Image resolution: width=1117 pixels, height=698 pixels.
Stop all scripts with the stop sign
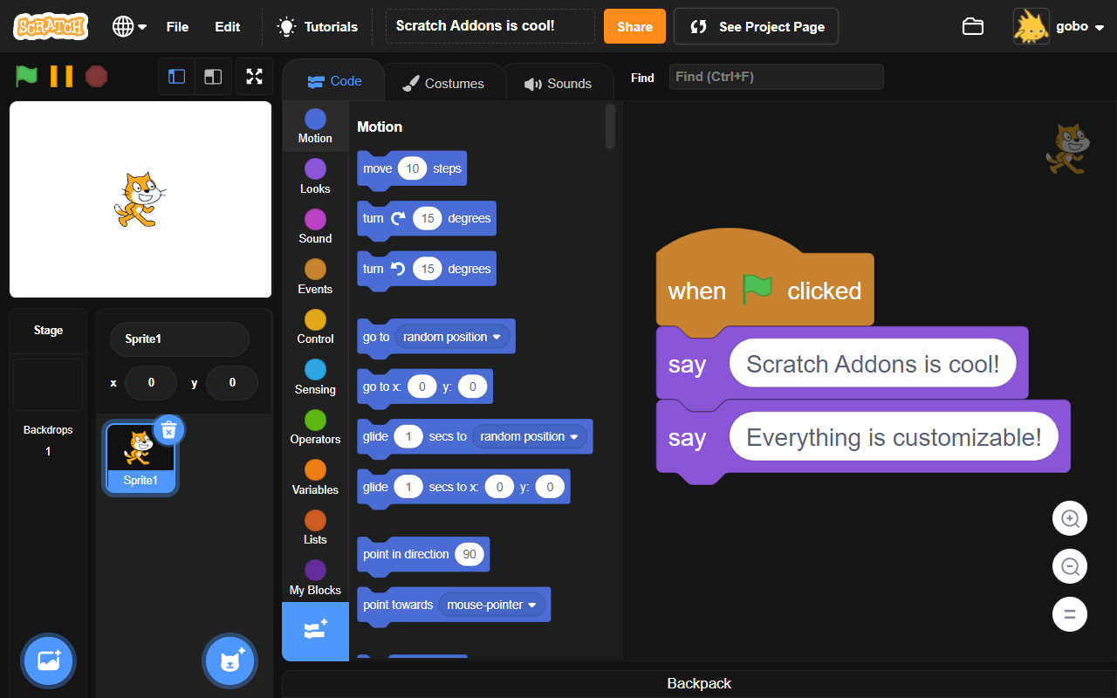tap(96, 76)
